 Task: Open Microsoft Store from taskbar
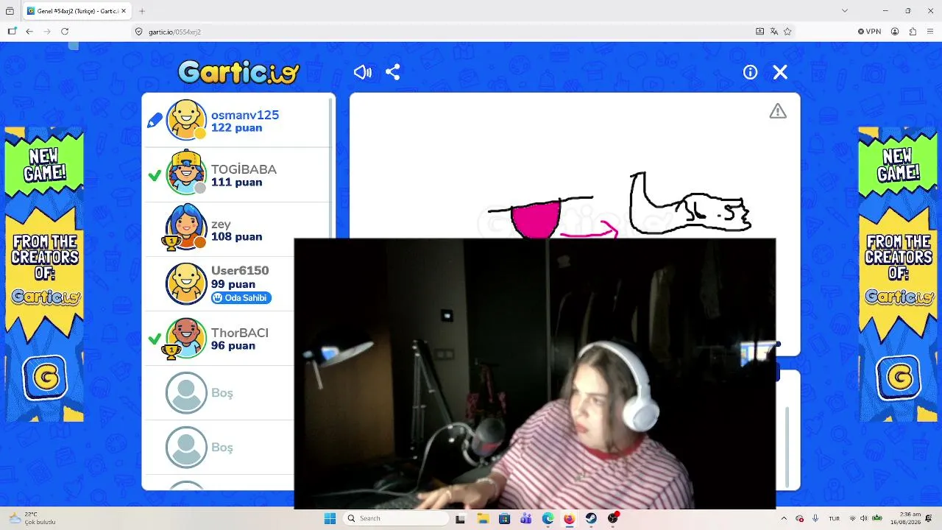pyautogui.click(x=504, y=518)
